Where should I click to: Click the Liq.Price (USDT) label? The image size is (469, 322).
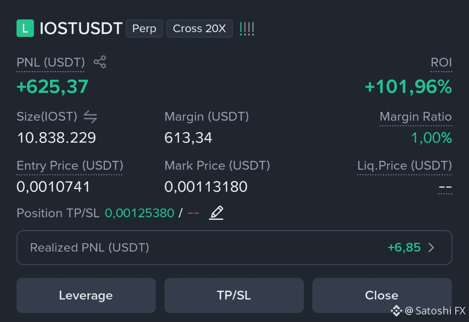(x=405, y=166)
